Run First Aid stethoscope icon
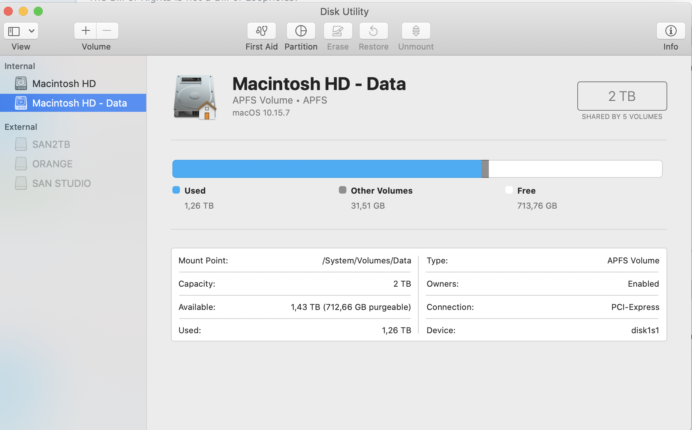This screenshot has height=430, width=692. [x=262, y=31]
